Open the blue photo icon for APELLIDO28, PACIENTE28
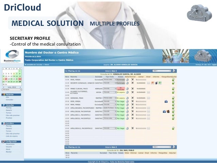 tap(164, 112)
